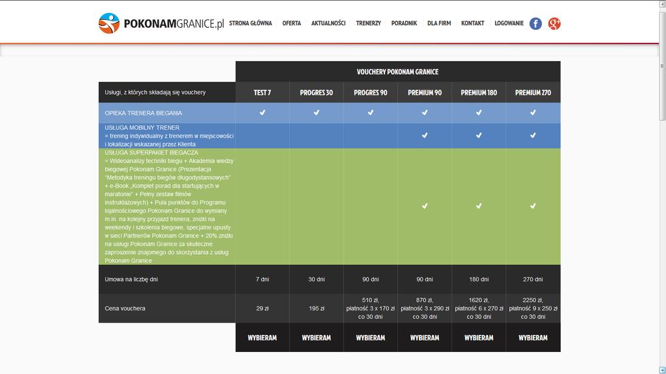Click the "180 dni" cell
Image resolution: width=666 pixels, height=374 pixels.
pos(479,279)
